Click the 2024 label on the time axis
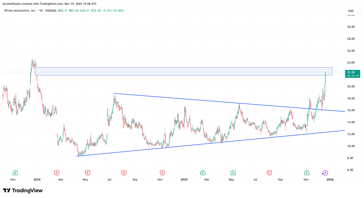Viewport: 364px width, 198px height. coord(37,179)
